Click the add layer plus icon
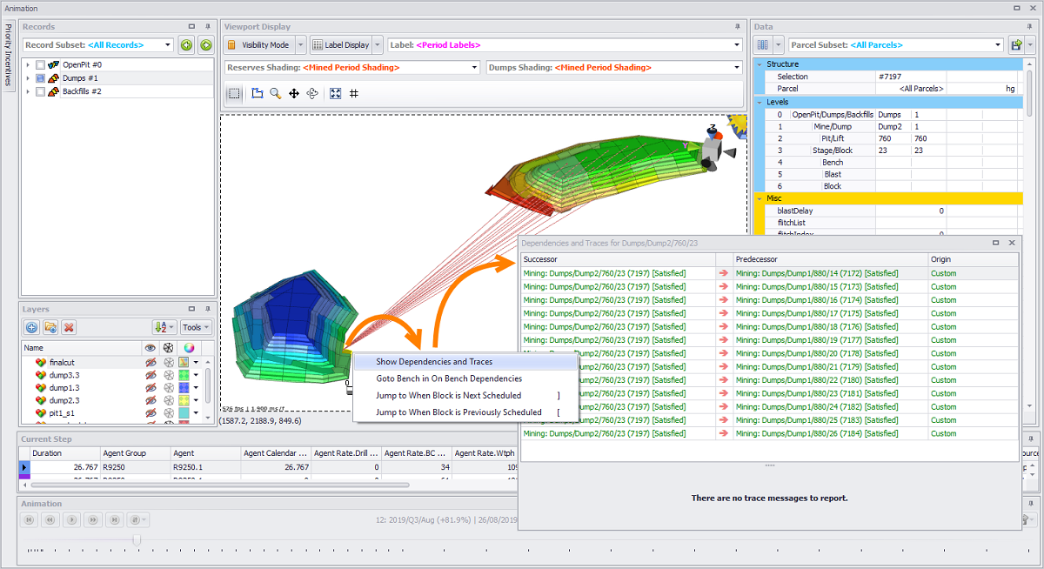This screenshot has height=569, width=1044. click(31, 328)
